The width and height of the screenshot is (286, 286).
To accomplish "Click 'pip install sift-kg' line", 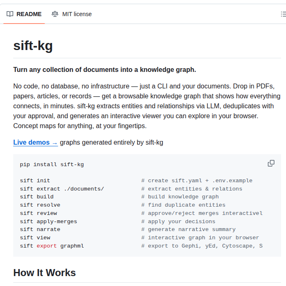I will 52,164.
